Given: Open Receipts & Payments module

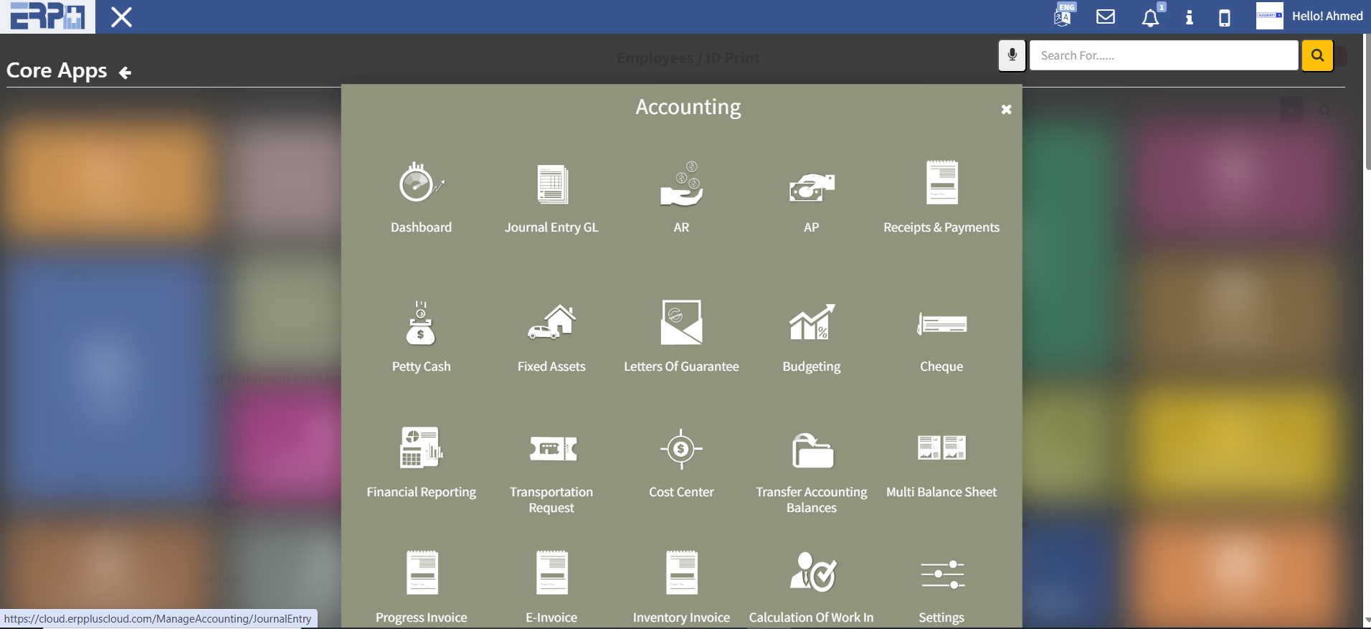Looking at the screenshot, I should tap(941, 184).
